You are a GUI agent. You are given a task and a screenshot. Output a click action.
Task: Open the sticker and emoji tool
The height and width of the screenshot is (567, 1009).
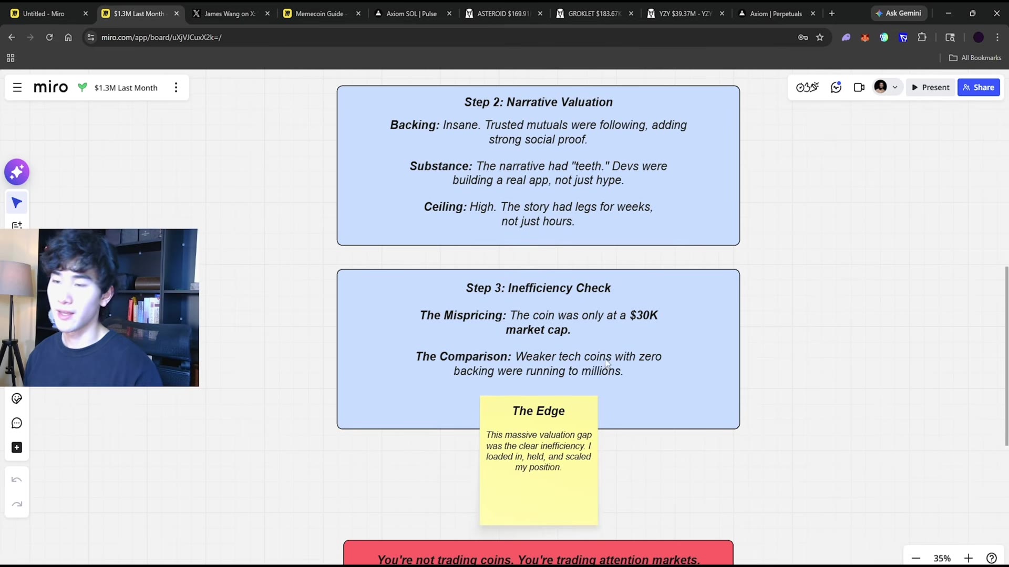(17, 398)
